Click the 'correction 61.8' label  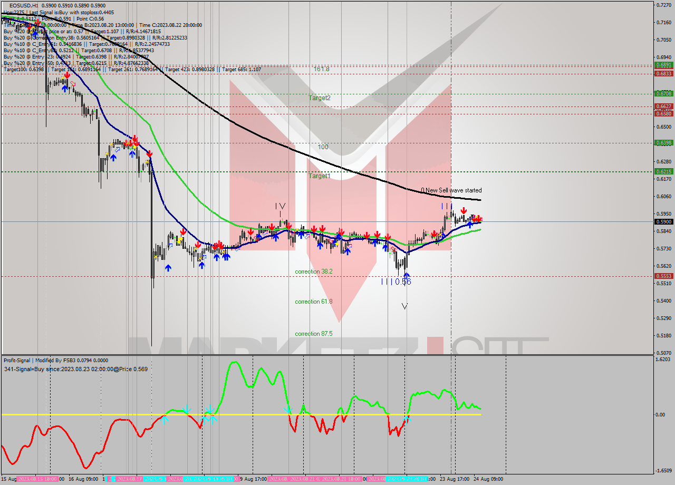click(x=314, y=302)
